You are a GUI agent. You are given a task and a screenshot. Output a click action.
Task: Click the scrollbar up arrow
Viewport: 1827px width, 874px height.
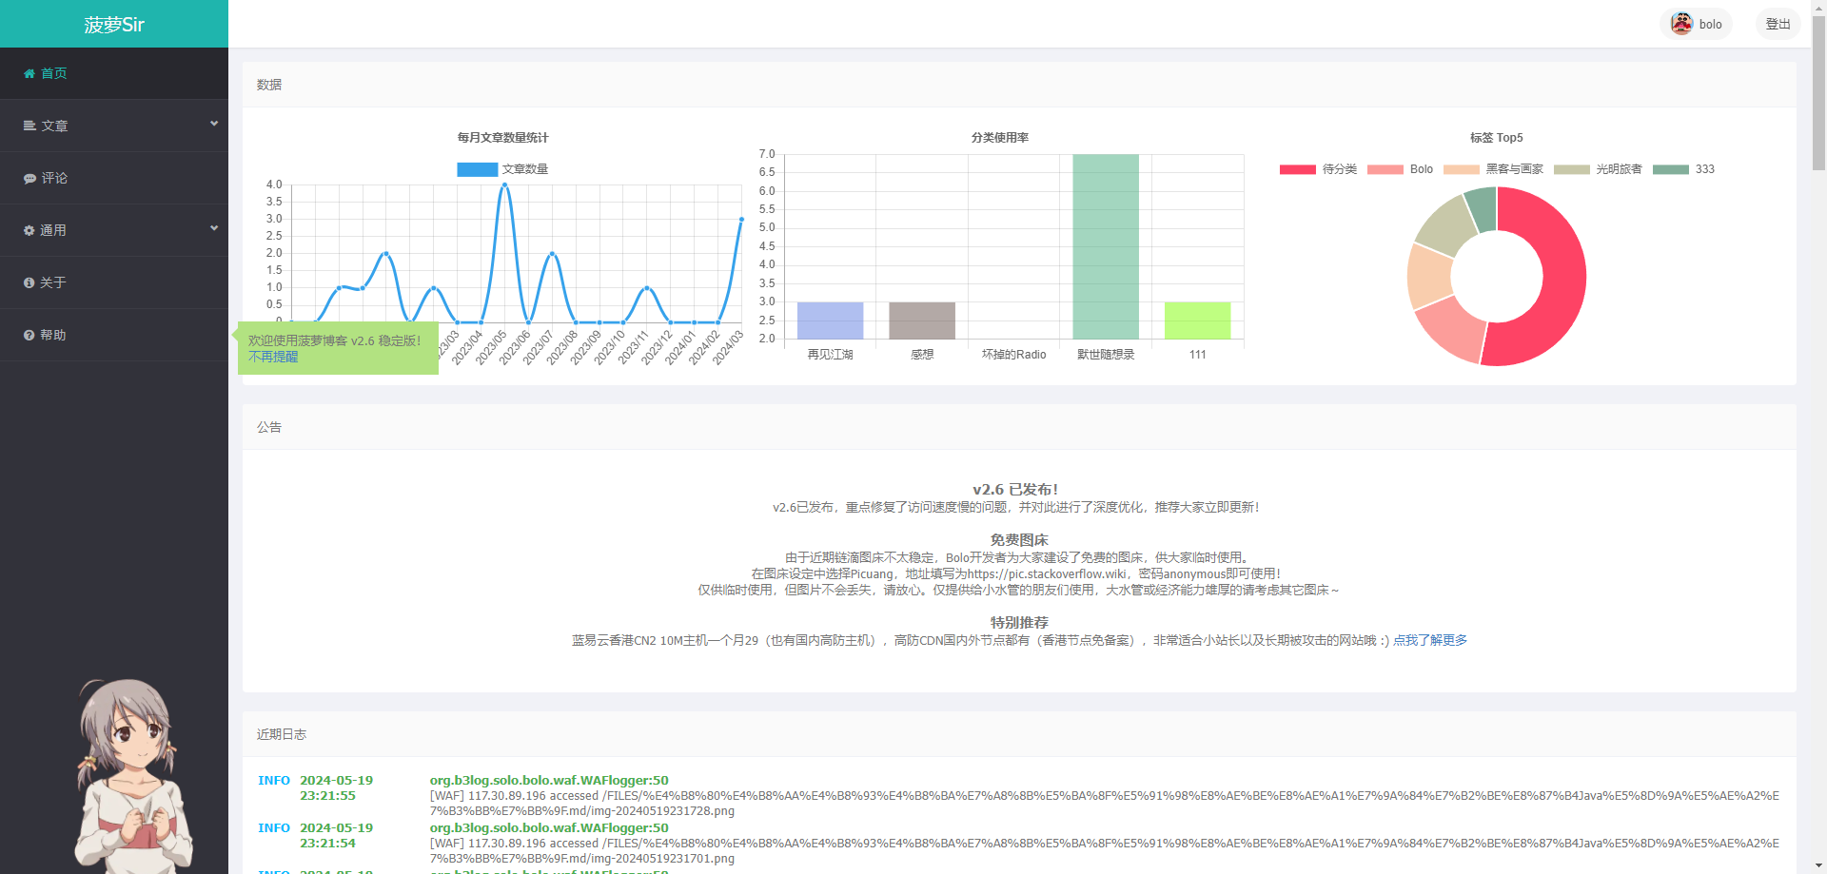coord(1818,7)
